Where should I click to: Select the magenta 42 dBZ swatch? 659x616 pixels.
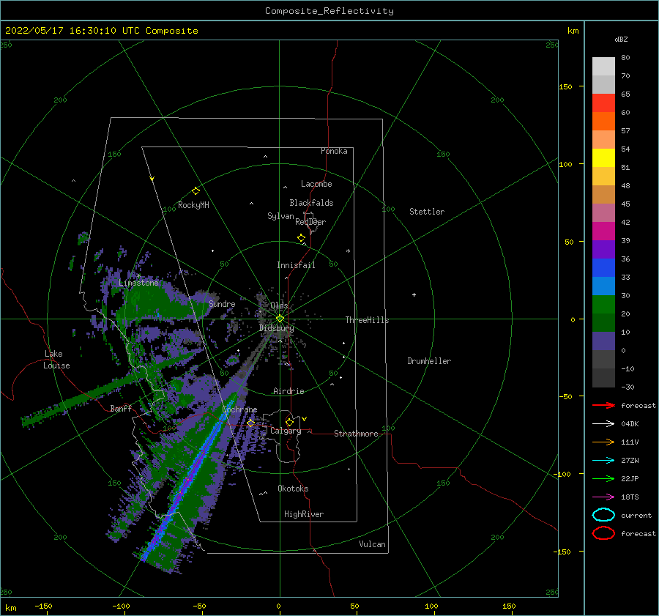(603, 231)
